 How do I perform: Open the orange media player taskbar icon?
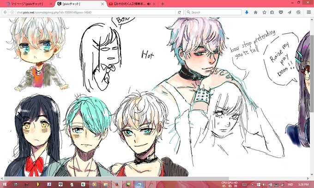click(x=95, y=184)
